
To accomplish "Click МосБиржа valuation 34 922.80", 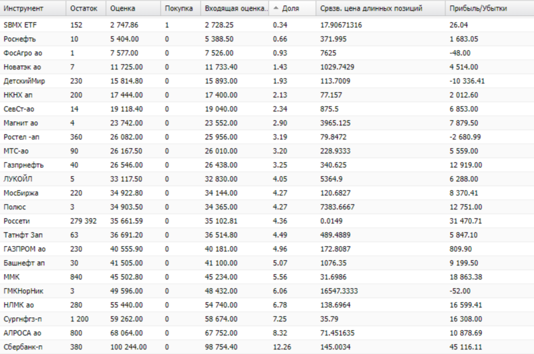I will 127,193.
